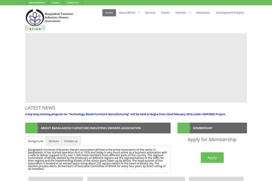Click About Bangladesh Furniture Industries Owners Association header

click(98, 128)
